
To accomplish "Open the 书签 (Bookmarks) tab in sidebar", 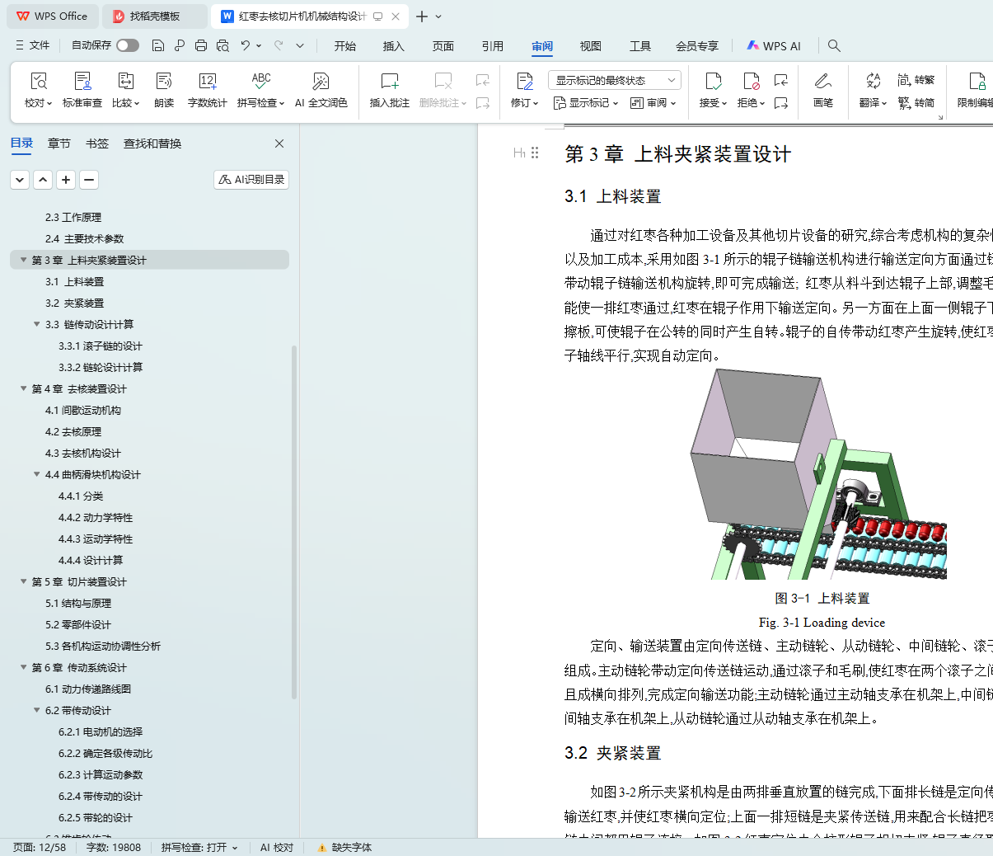I will (x=97, y=143).
